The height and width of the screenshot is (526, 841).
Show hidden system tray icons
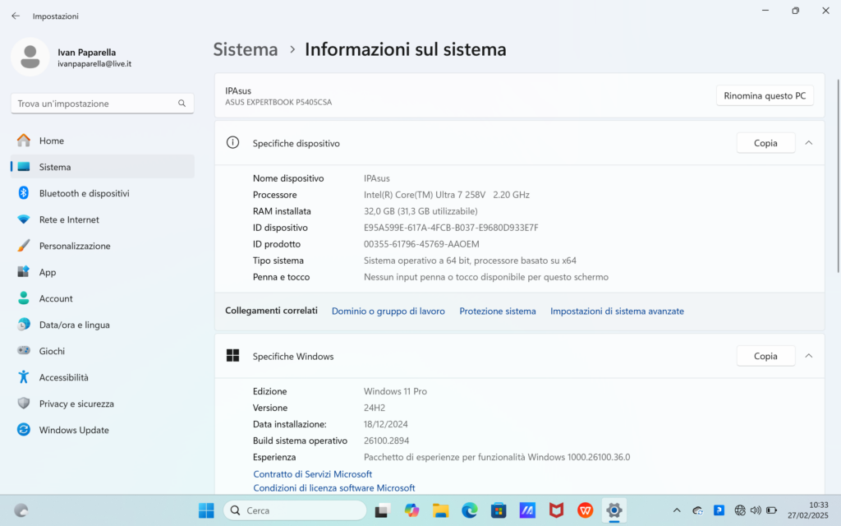coord(676,510)
